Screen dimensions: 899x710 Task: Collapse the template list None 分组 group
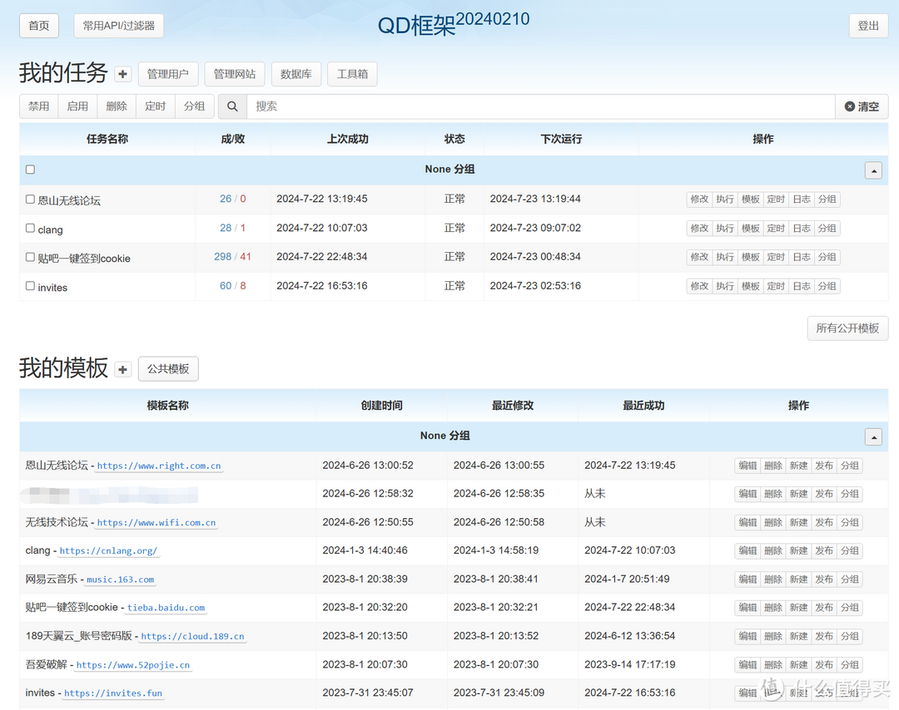coord(873,436)
